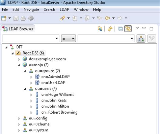
Task: Open the Search menu
Action: (x=49, y=9)
